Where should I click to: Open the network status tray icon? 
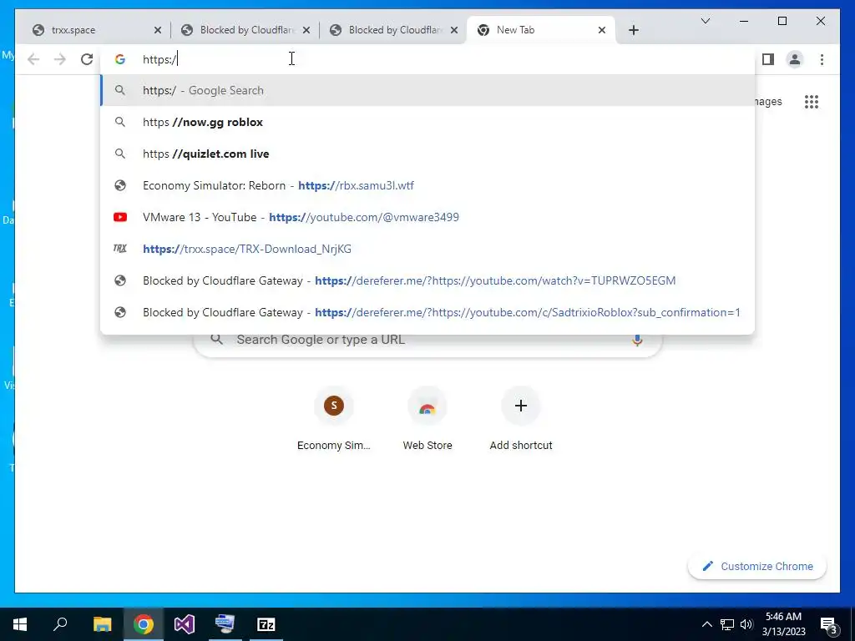coord(727,624)
